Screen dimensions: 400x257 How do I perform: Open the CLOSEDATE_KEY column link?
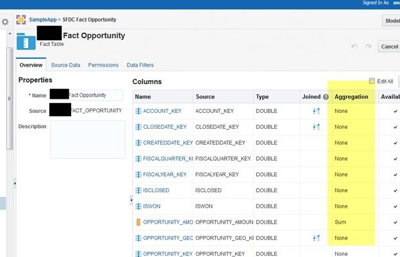165,127
